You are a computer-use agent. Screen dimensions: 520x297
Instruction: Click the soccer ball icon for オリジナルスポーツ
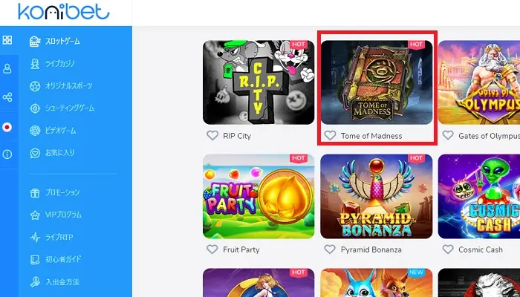tap(35, 86)
